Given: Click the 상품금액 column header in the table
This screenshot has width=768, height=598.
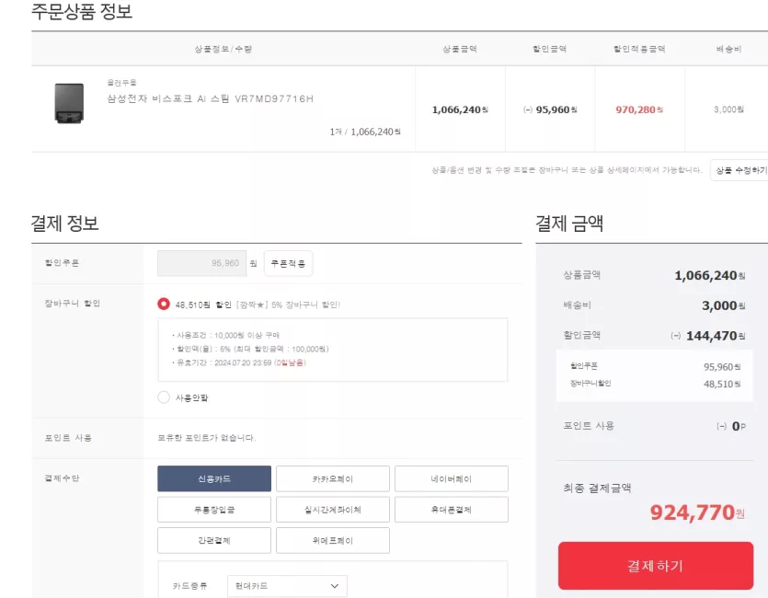Looking at the screenshot, I should point(460,49).
